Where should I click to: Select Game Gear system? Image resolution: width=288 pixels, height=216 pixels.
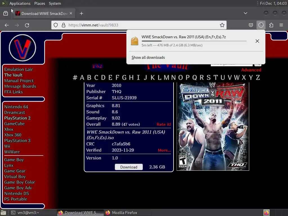[15, 171]
